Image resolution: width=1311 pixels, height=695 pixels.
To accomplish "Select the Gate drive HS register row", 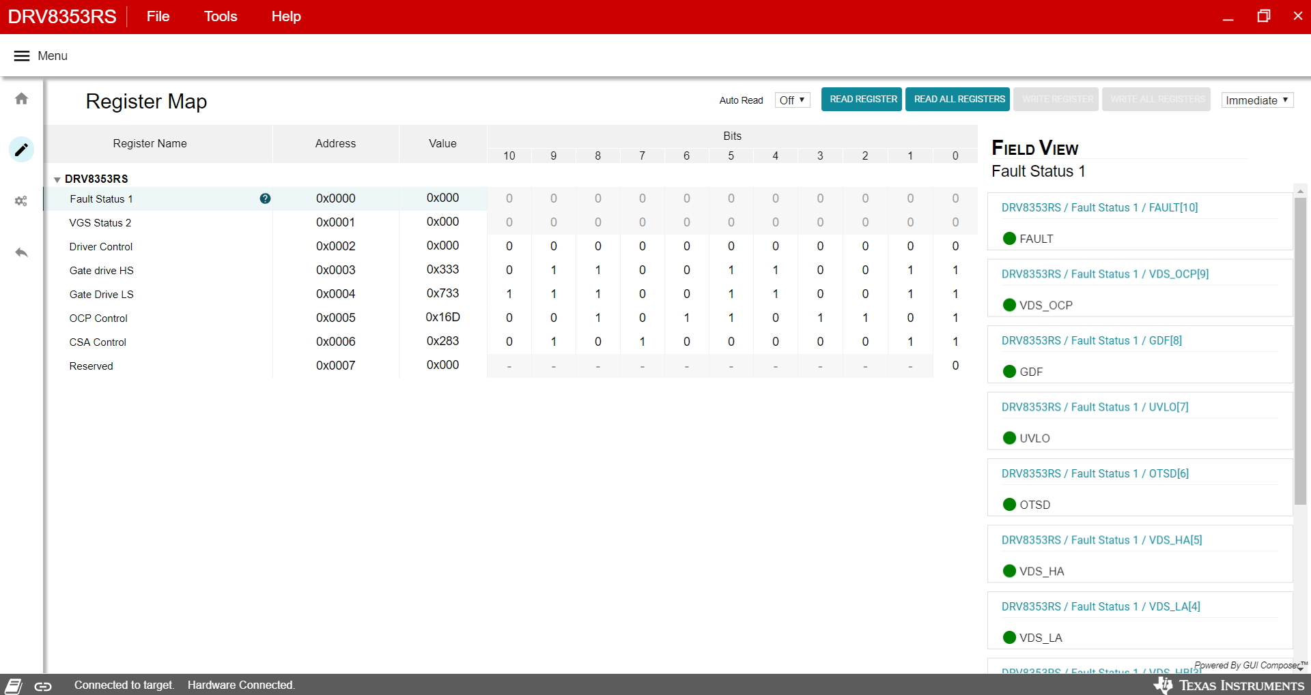I will (x=511, y=270).
